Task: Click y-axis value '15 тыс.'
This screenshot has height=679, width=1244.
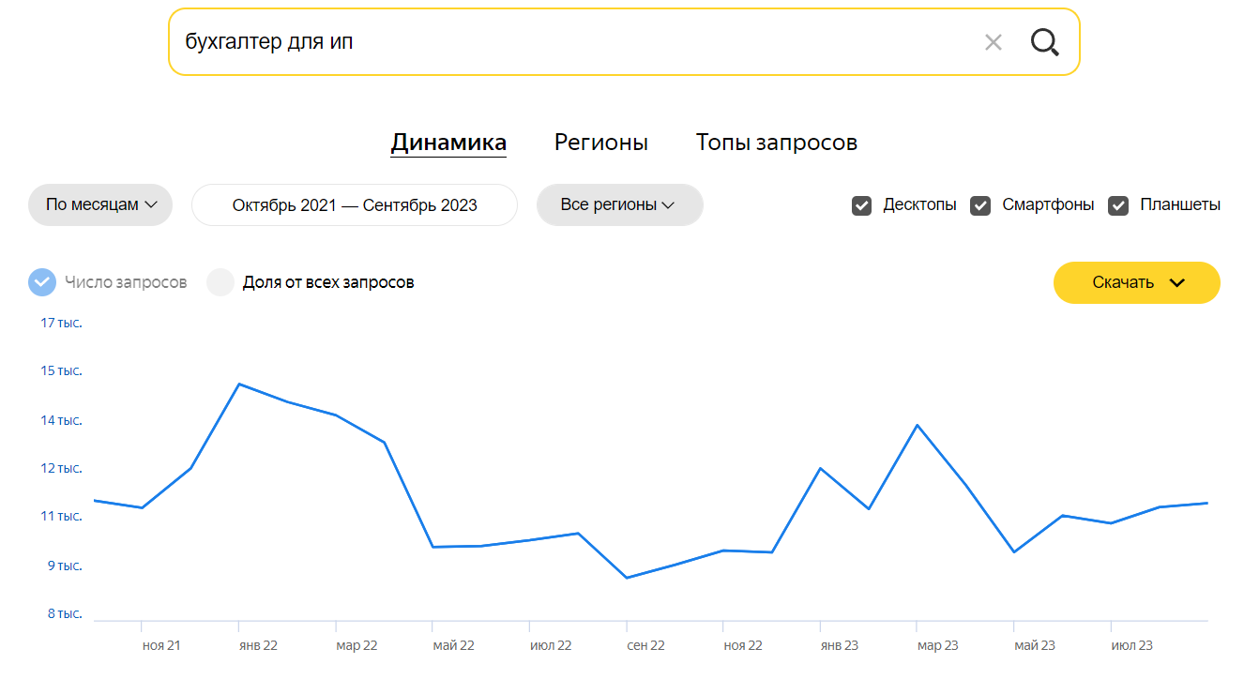Action: pos(61,371)
